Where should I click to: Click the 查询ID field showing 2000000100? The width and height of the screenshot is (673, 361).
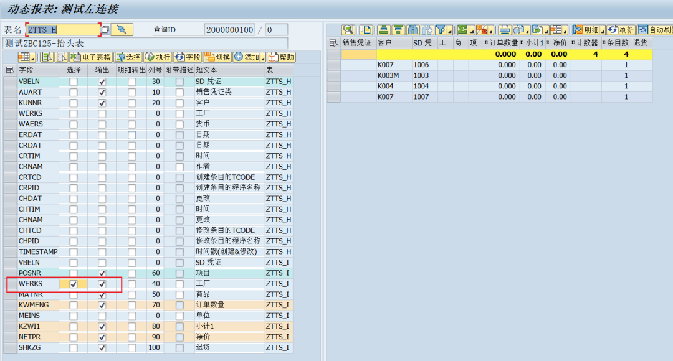[x=229, y=30]
